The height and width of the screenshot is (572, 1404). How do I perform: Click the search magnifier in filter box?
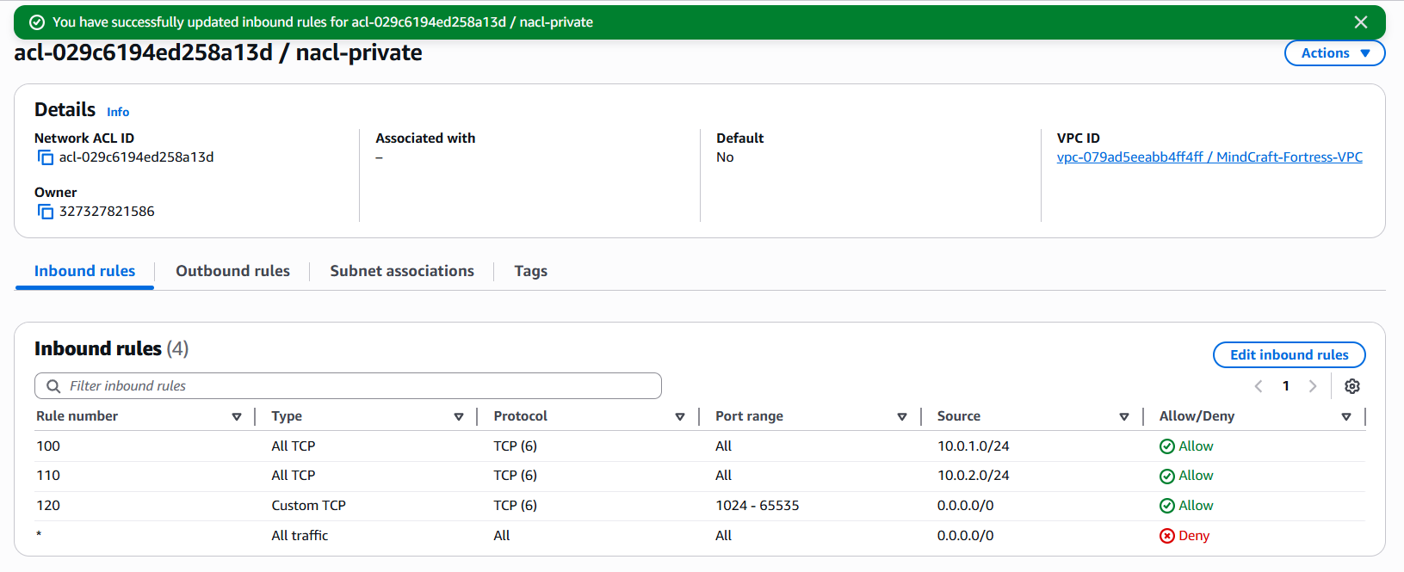coord(53,386)
